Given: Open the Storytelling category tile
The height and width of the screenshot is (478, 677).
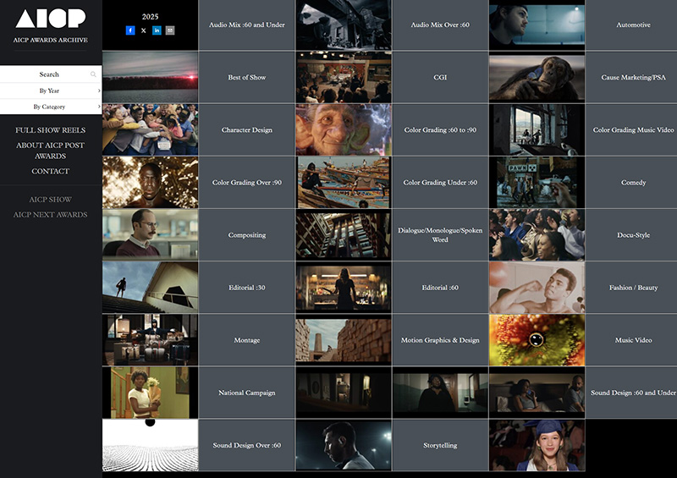Looking at the screenshot, I should click(440, 445).
